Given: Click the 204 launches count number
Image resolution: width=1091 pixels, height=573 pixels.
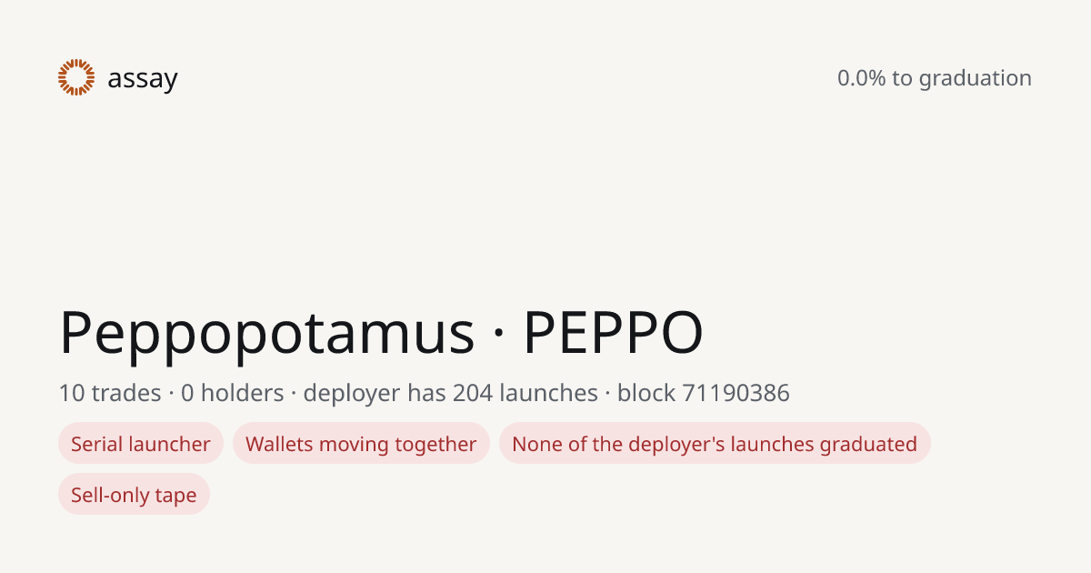Looking at the screenshot, I should coord(470,393).
